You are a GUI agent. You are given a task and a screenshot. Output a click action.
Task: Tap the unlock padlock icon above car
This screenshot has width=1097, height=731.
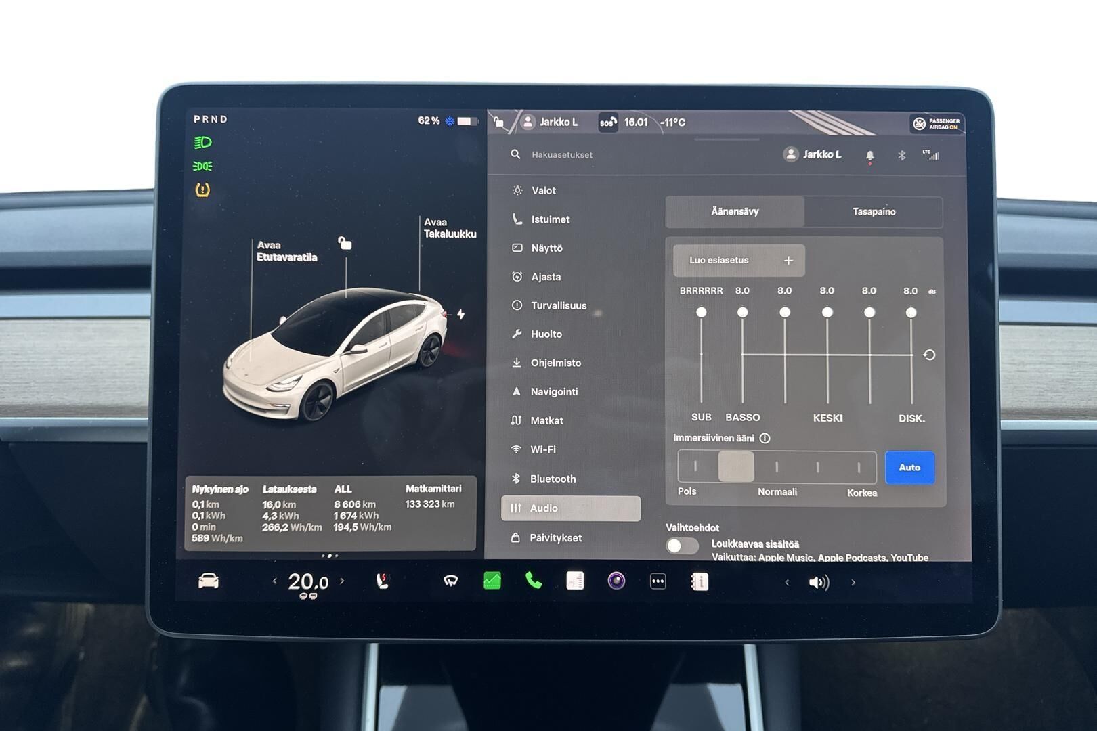point(345,243)
